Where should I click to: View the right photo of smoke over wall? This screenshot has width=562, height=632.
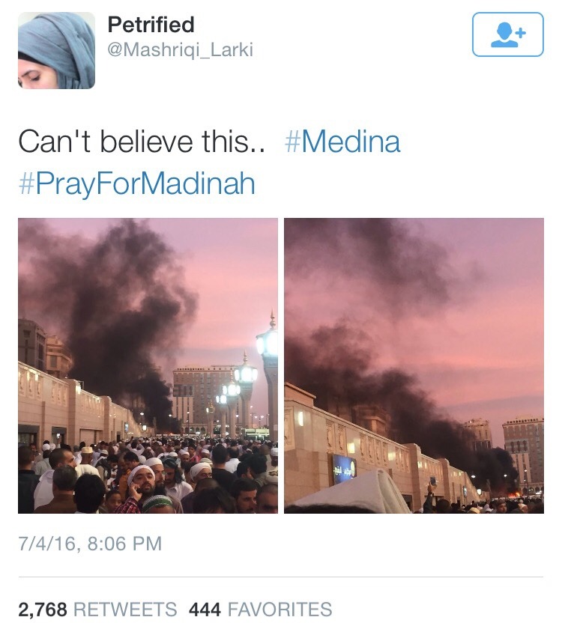click(414, 365)
